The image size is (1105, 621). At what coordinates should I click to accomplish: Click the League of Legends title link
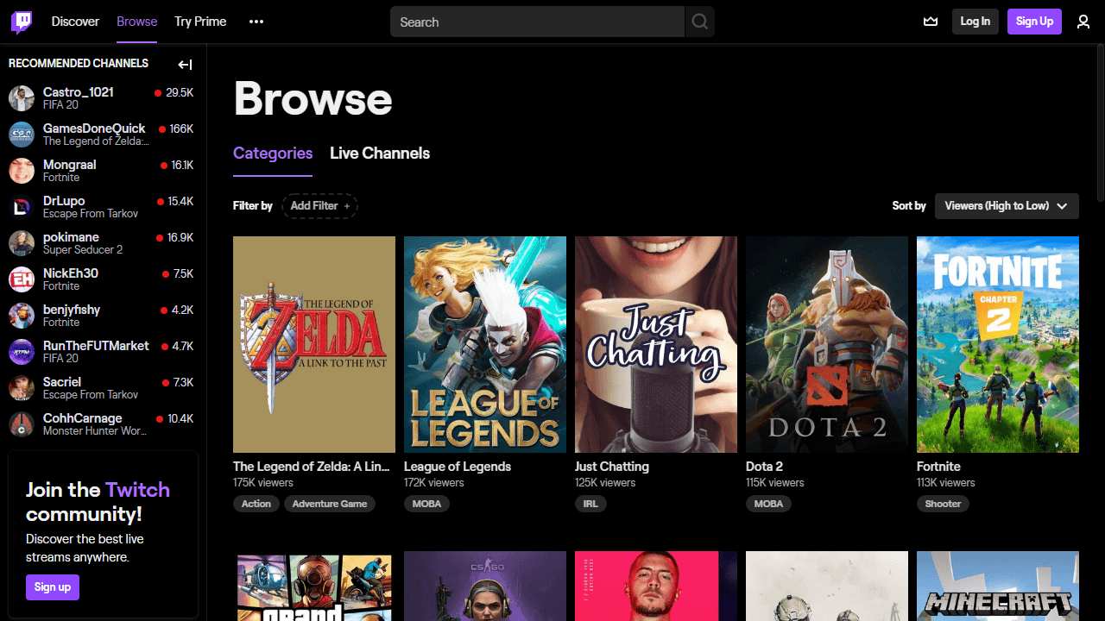click(x=458, y=467)
